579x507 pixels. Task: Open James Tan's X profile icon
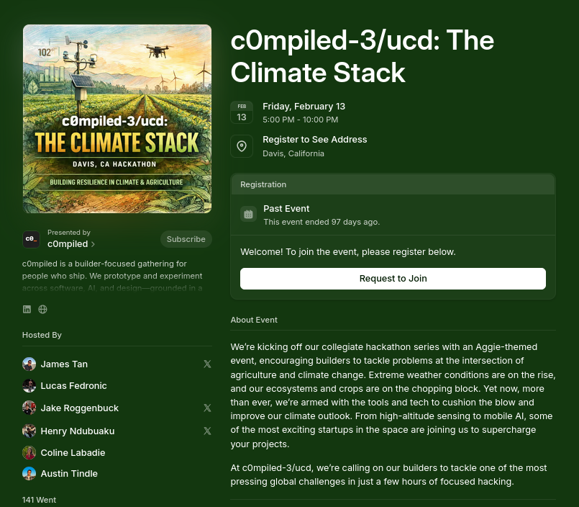(x=208, y=364)
